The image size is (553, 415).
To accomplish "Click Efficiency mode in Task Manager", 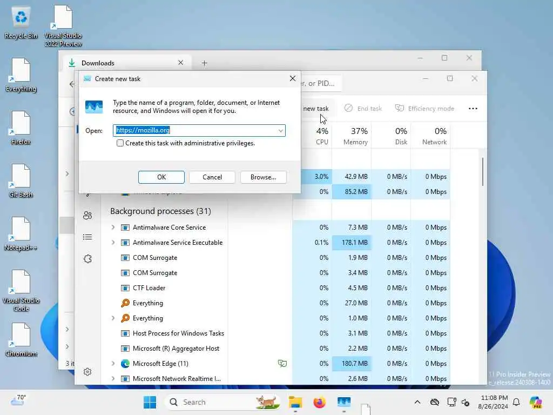I will tap(424, 108).
